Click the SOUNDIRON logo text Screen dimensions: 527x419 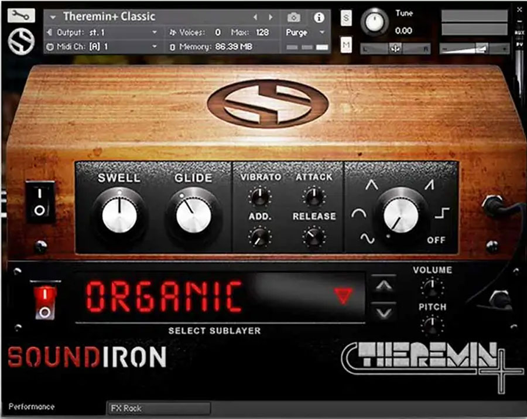coord(87,357)
